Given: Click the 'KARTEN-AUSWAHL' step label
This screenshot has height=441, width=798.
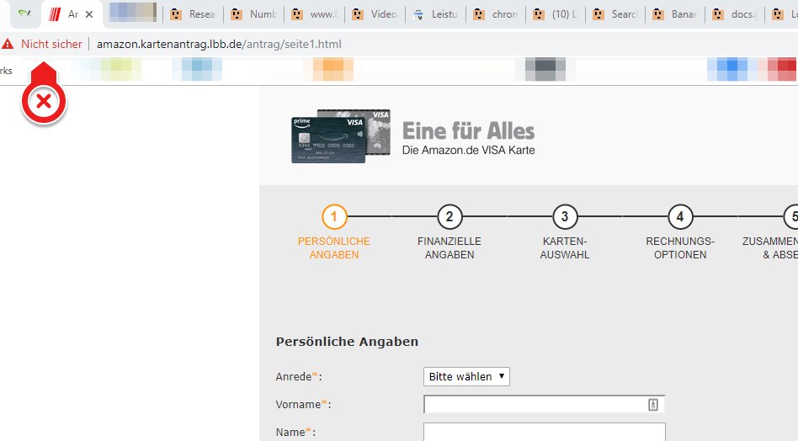Looking at the screenshot, I should pos(565,247).
